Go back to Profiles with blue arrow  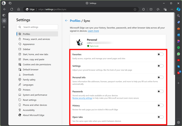66,21
